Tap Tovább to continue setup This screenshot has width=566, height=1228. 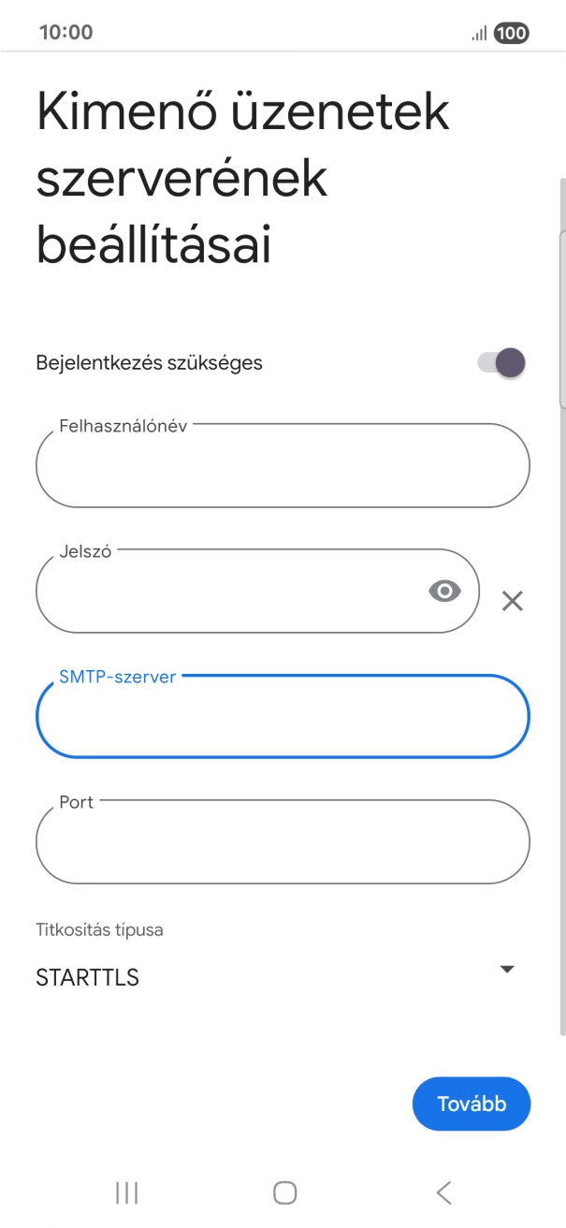coord(472,1104)
